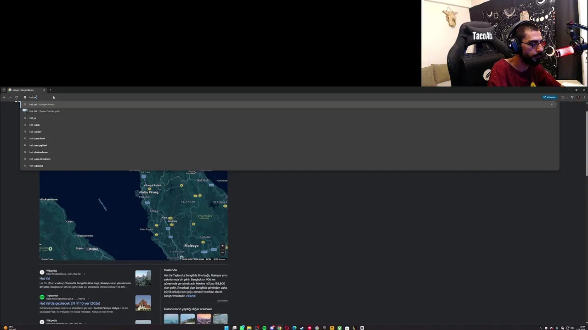Zoom in on the map

point(222,246)
